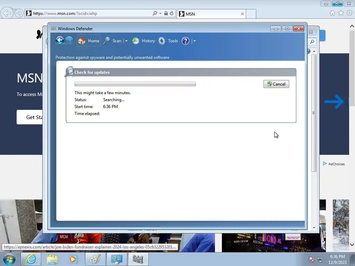Close the background window behind Defender
Viewport: 355px width, 266px height.
[311, 32]
